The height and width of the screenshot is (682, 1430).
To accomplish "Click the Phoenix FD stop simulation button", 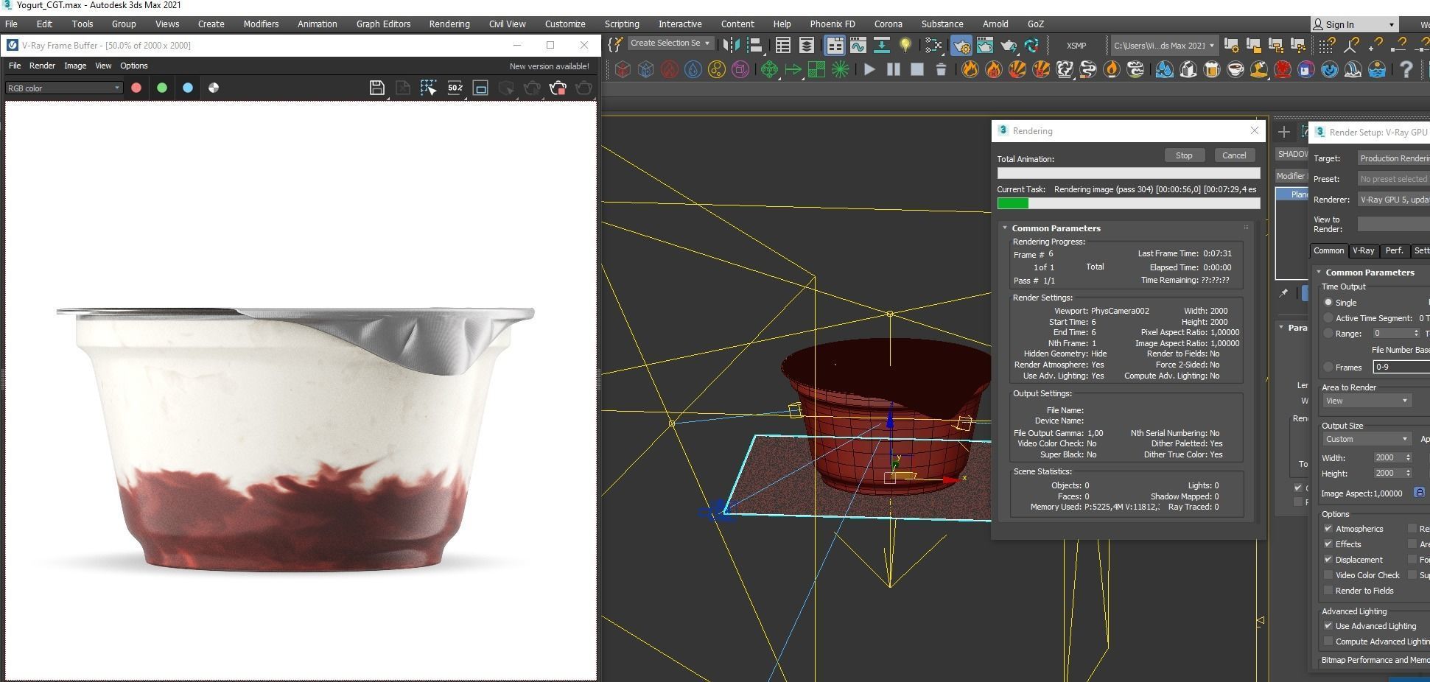I will [917, 69].
